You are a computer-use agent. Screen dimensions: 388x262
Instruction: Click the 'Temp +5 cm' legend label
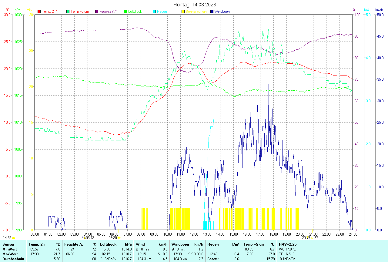[x=79, y=12]
